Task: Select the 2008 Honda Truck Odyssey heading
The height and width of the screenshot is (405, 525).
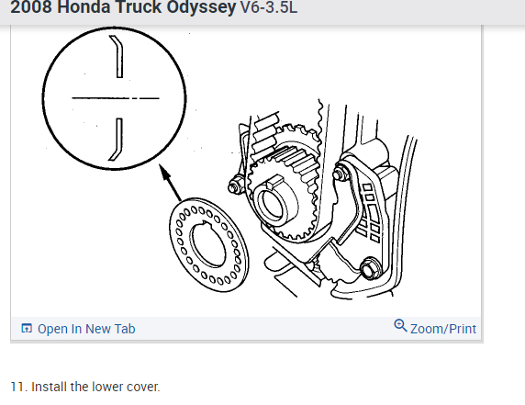Action: tap(123, 7)
